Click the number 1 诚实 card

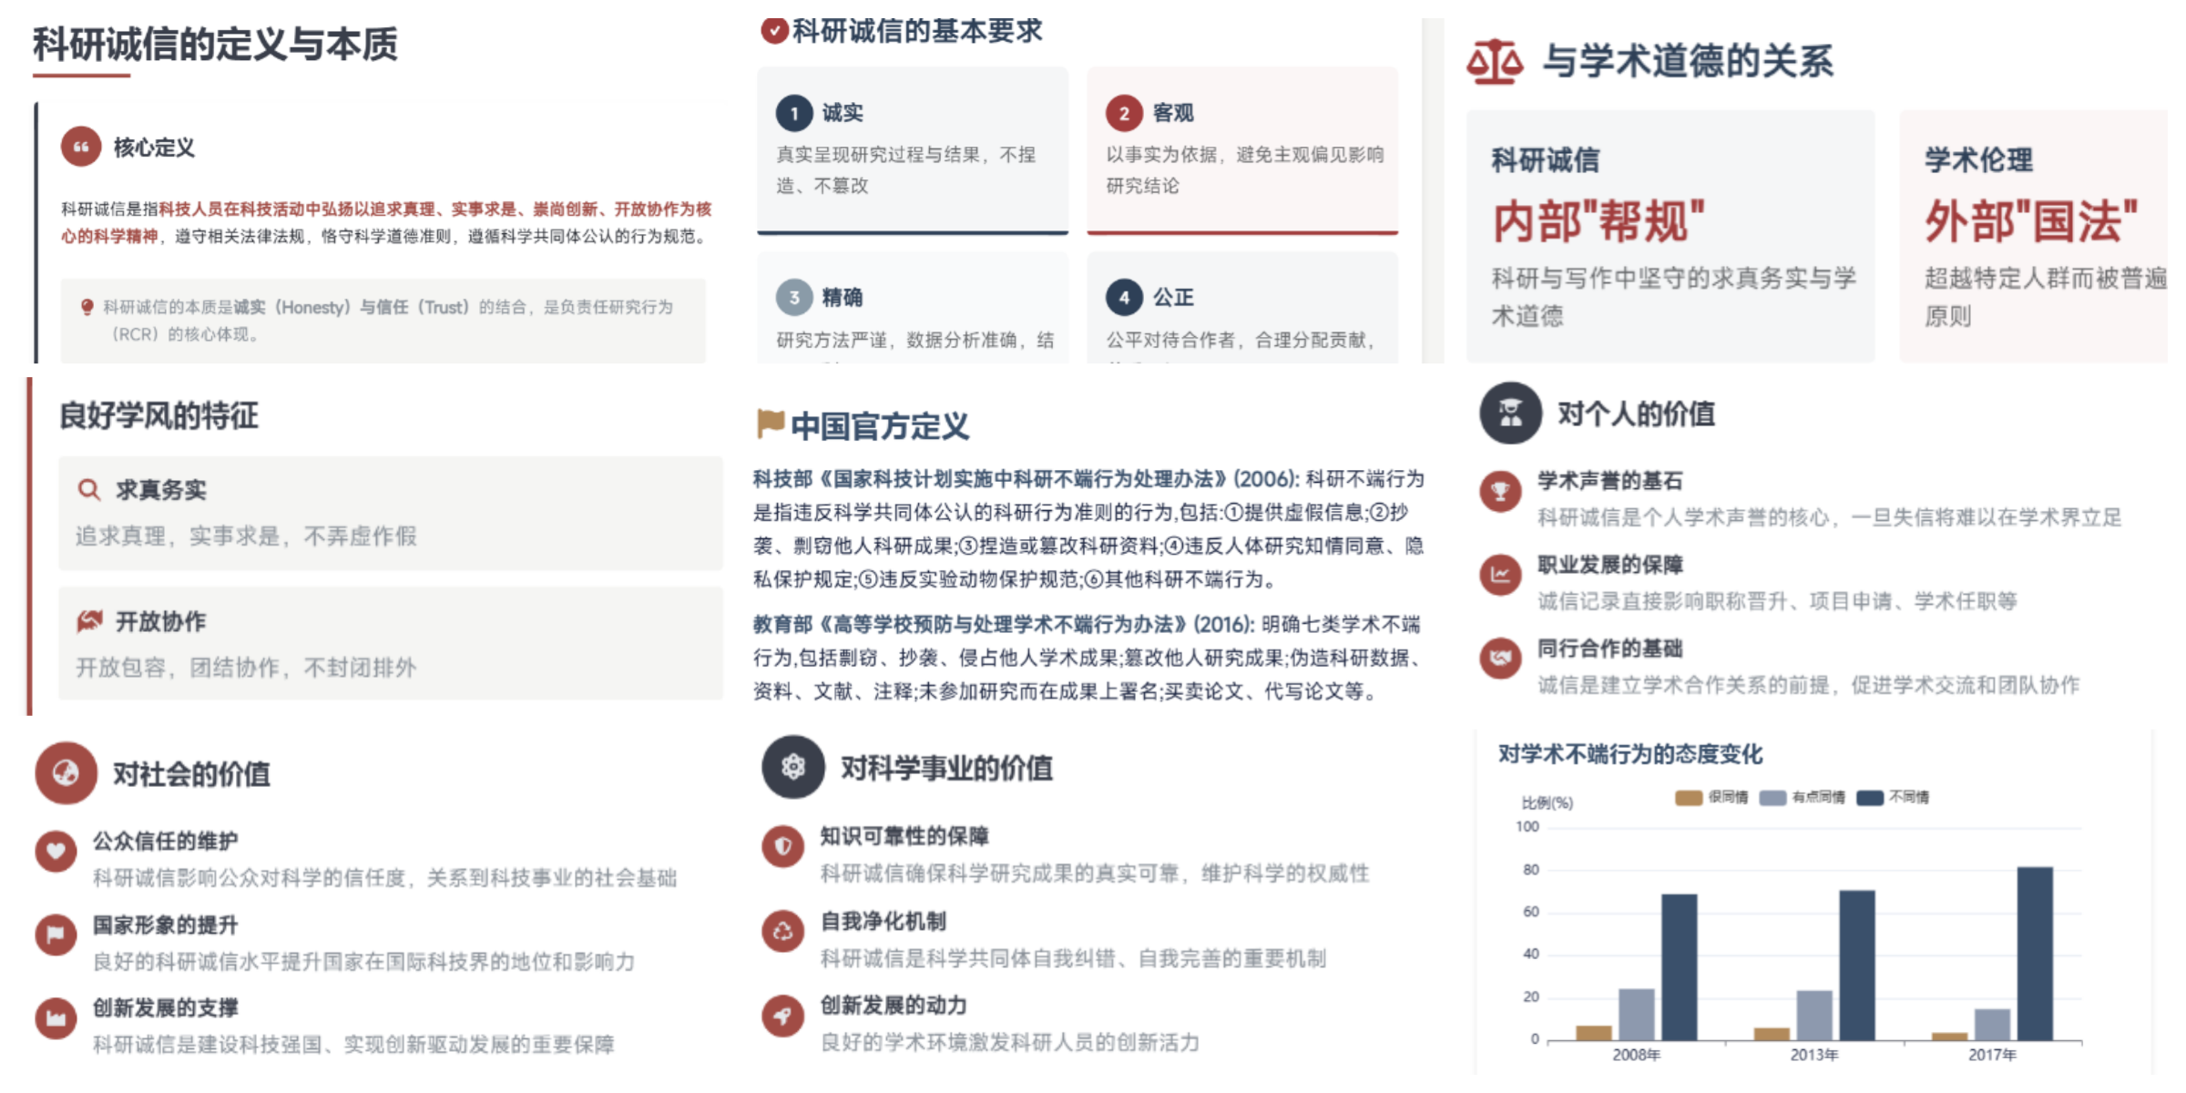pos(912,150)
